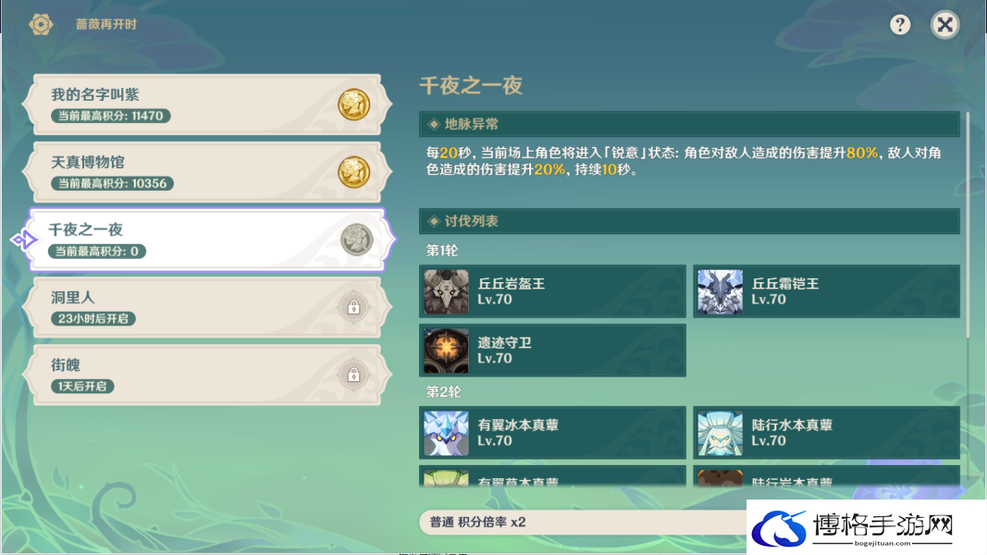Select the 我的名字叫紫 challenge tab
The width and height of the screenshot is (987, 555).
(x=207, y=105)
